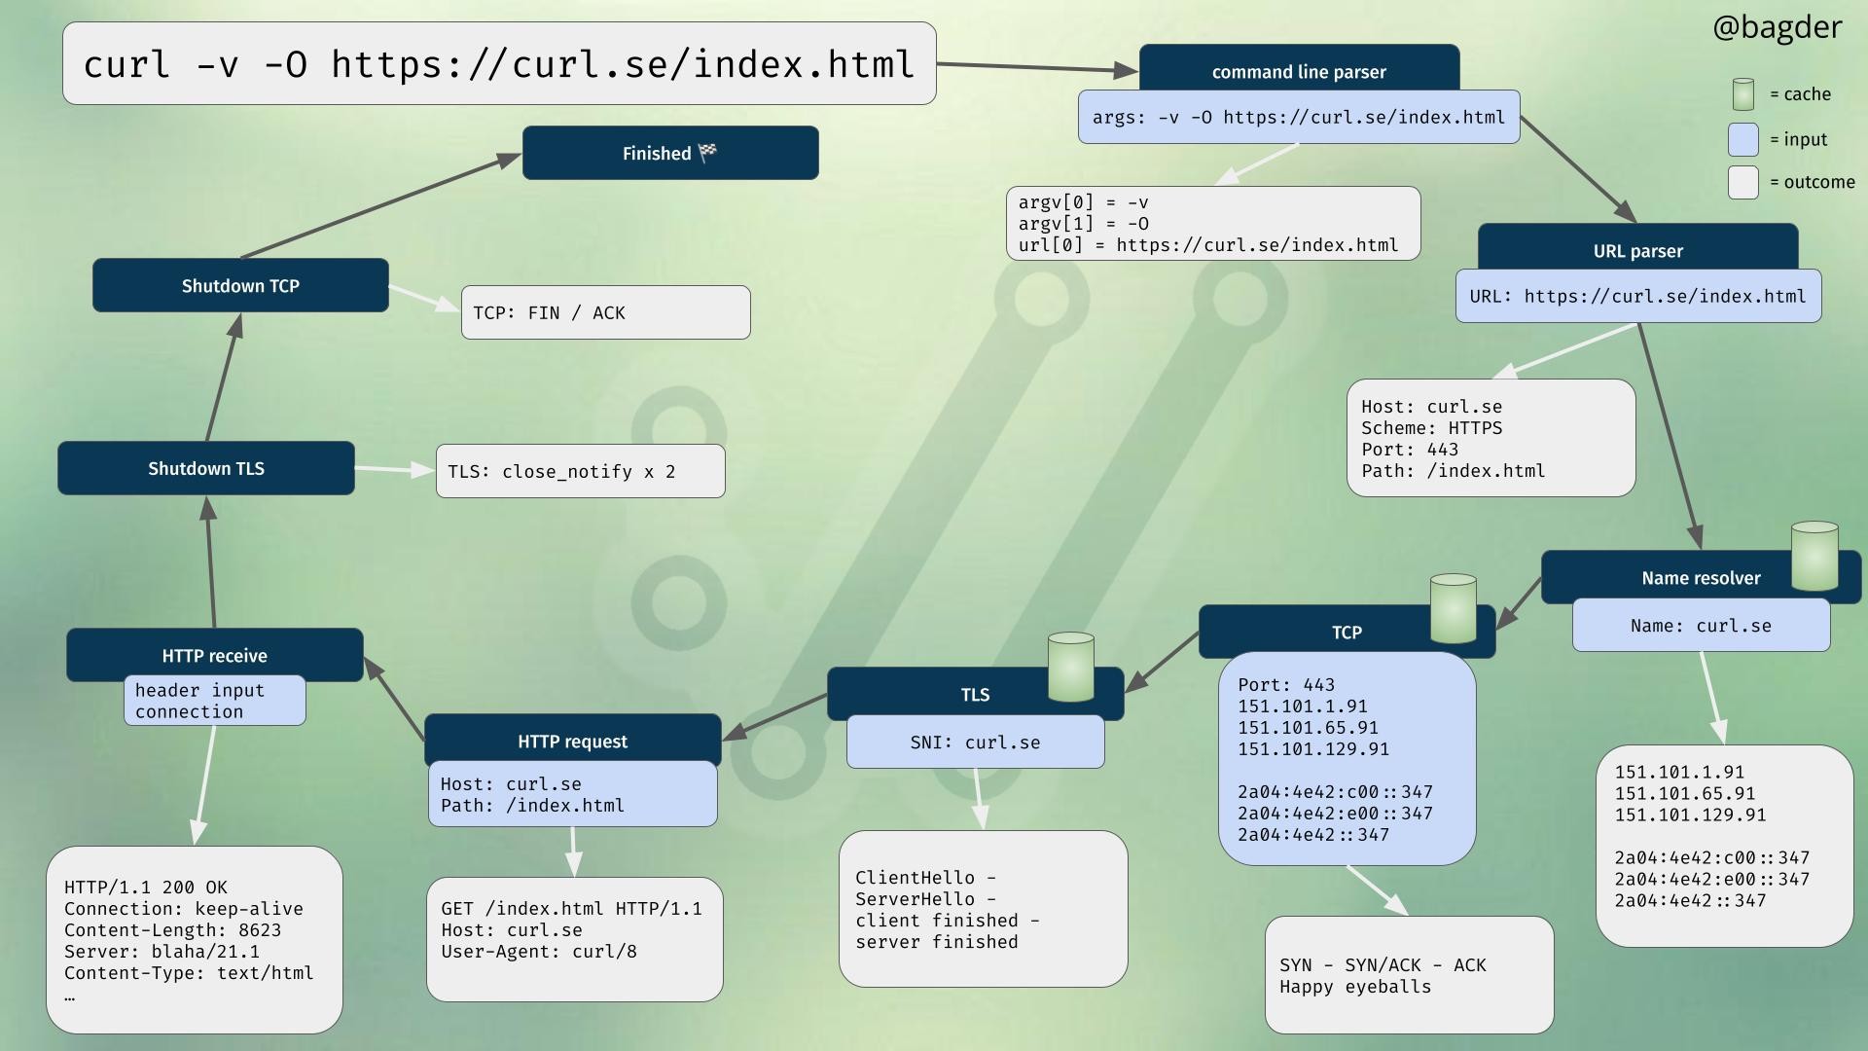Click the HTTP receive header box
This screenshot has height=1051, width=1868.
tap(214, 654)
